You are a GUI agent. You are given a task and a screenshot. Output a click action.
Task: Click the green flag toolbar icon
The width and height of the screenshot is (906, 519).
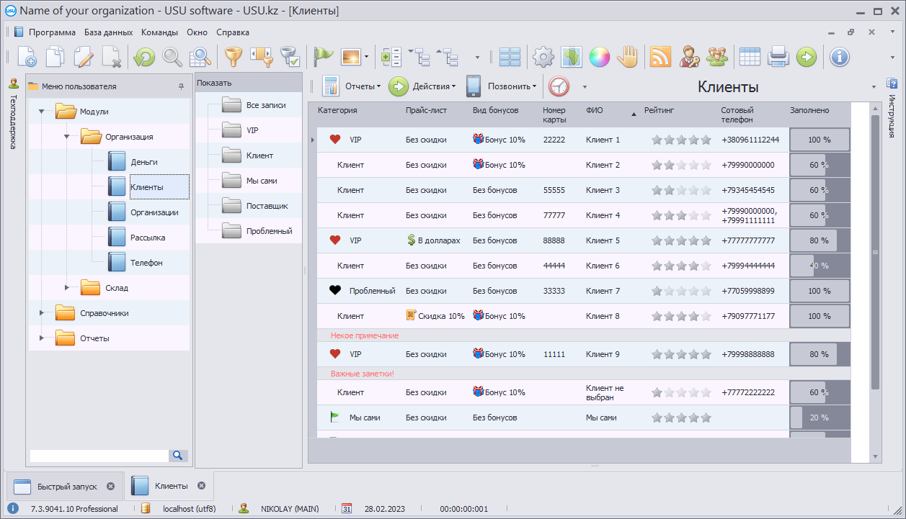(324, 57)
